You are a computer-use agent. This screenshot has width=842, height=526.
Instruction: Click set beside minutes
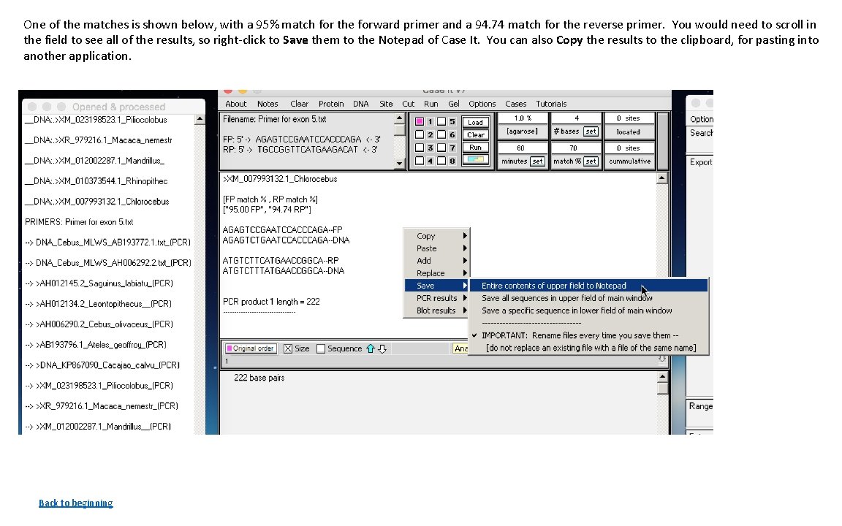[x=537, y=161]
